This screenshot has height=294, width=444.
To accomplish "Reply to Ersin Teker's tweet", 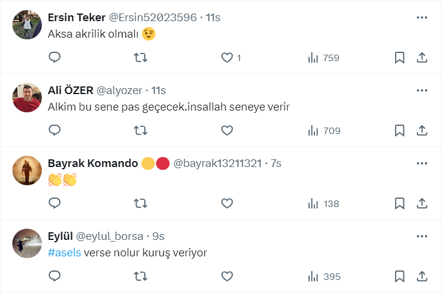I will point(55,58).
